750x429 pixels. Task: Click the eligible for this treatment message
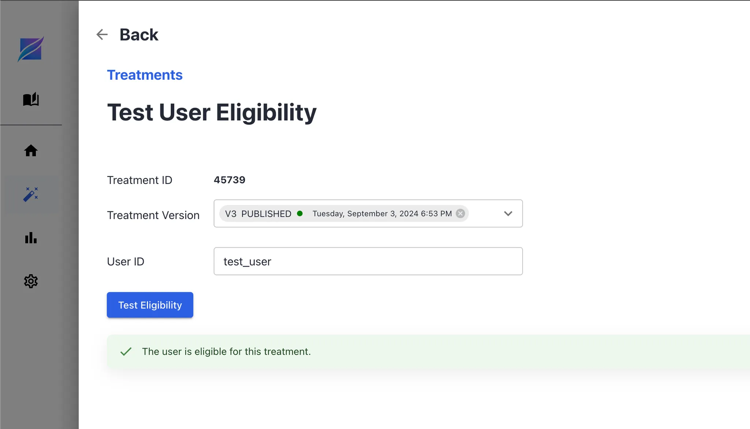point(226,351)
